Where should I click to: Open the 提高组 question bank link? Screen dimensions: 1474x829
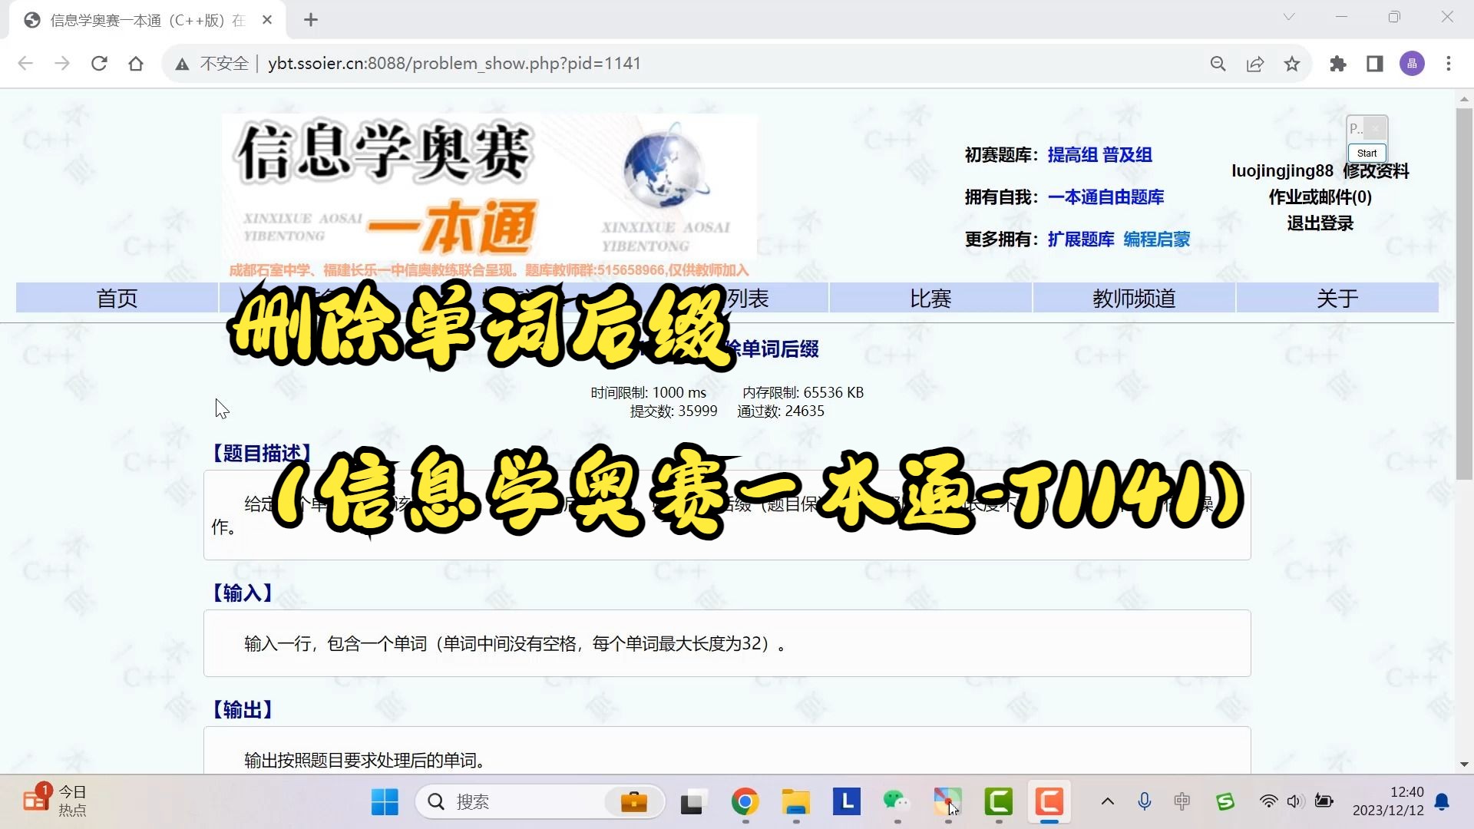point(1073,154)
